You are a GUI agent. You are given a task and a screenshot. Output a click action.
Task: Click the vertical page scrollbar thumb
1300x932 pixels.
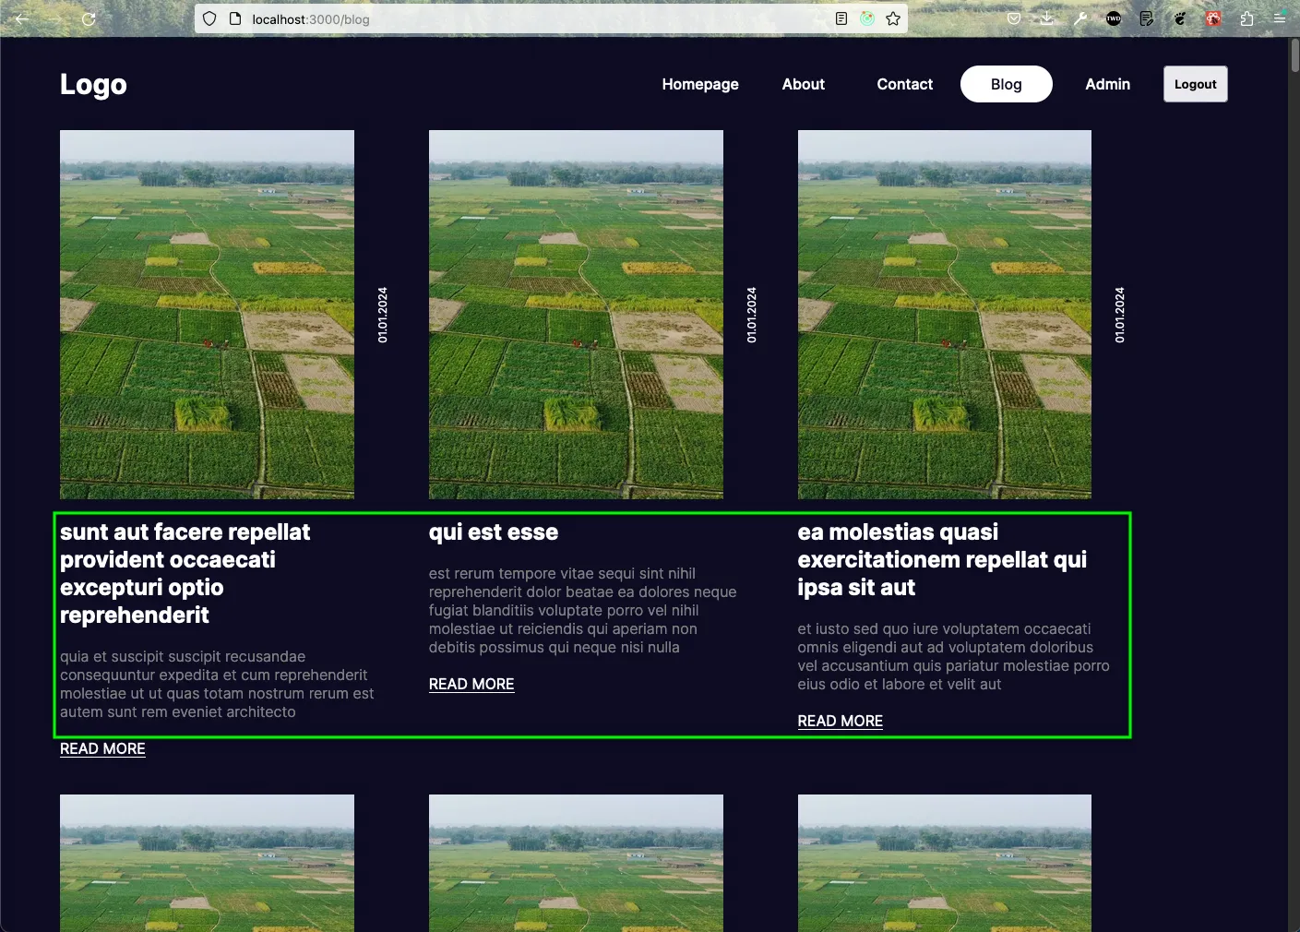(1294, 55)
